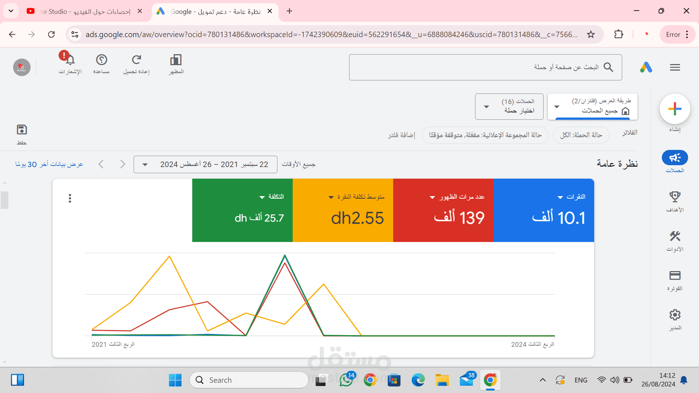This screenshot has width=699, height=393.
Task: Open Microsoft Edge from the taskbar
Action: [x=418, y=380]
